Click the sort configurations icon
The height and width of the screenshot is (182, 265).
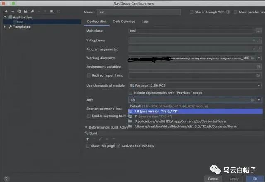click(x=58, y=11)
